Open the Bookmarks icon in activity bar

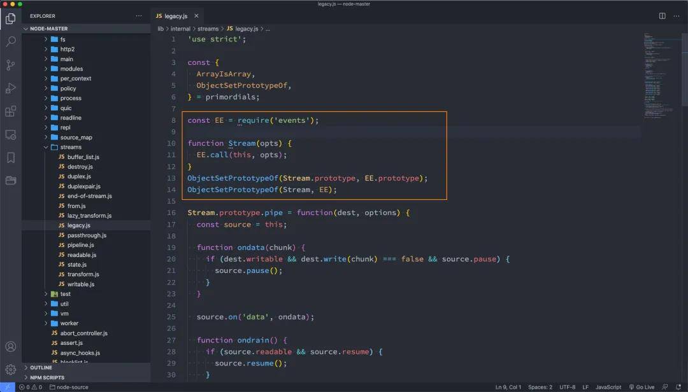(x=11, y=157)
